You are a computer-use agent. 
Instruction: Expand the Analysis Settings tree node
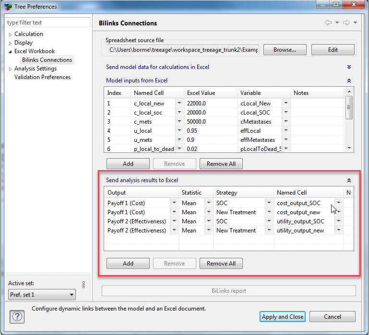(10, 69)
